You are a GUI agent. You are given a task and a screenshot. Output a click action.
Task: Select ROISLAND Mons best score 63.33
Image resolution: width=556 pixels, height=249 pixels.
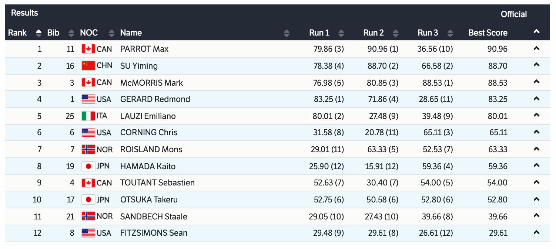[498, 149]
